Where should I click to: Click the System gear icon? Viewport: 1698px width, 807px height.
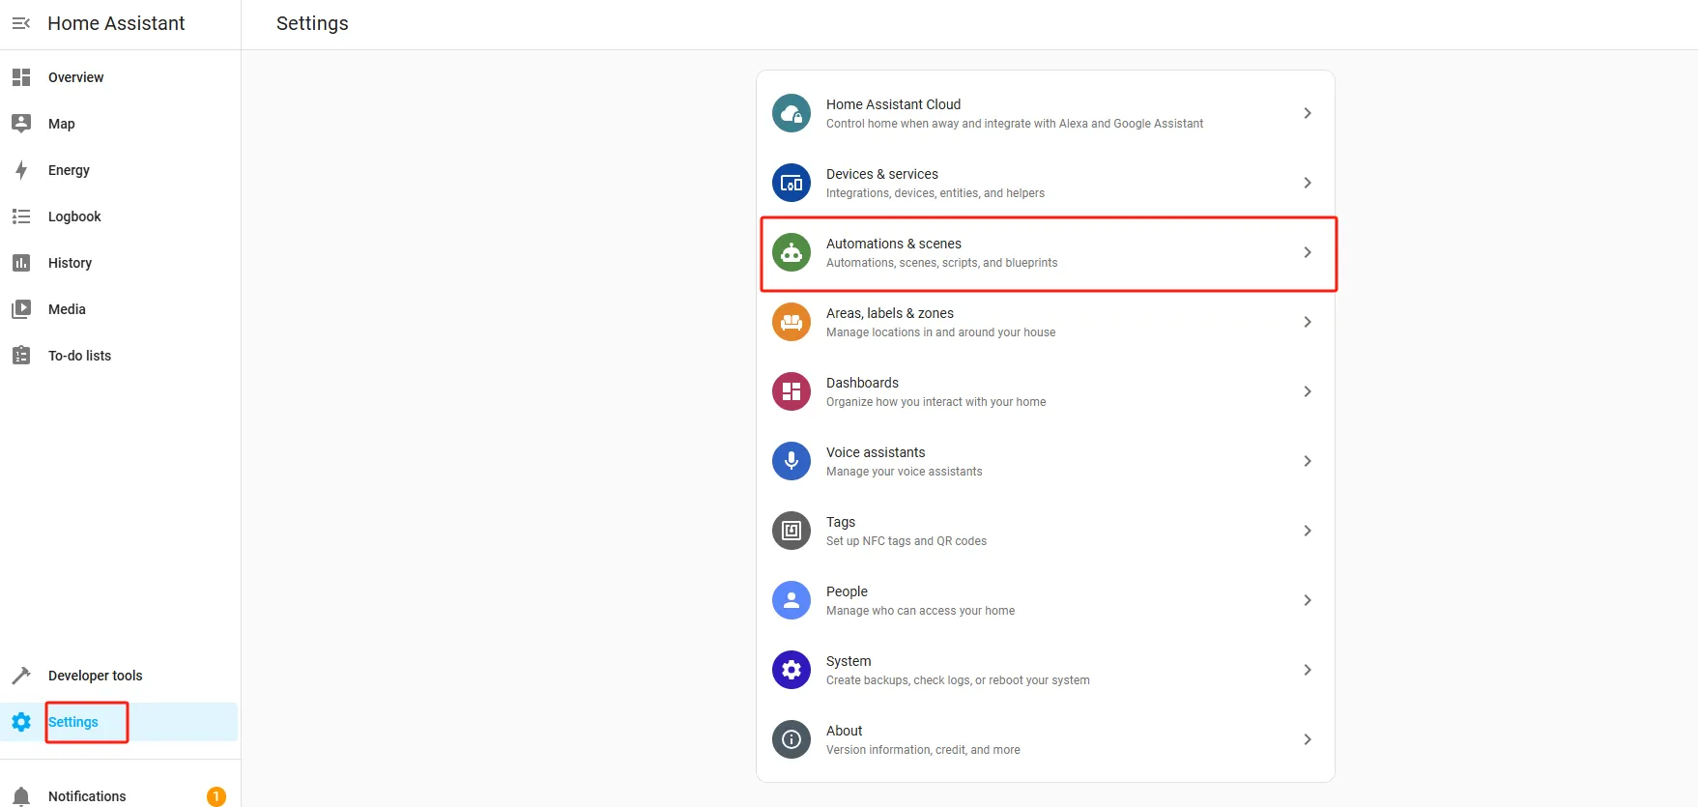pos(791,670)
